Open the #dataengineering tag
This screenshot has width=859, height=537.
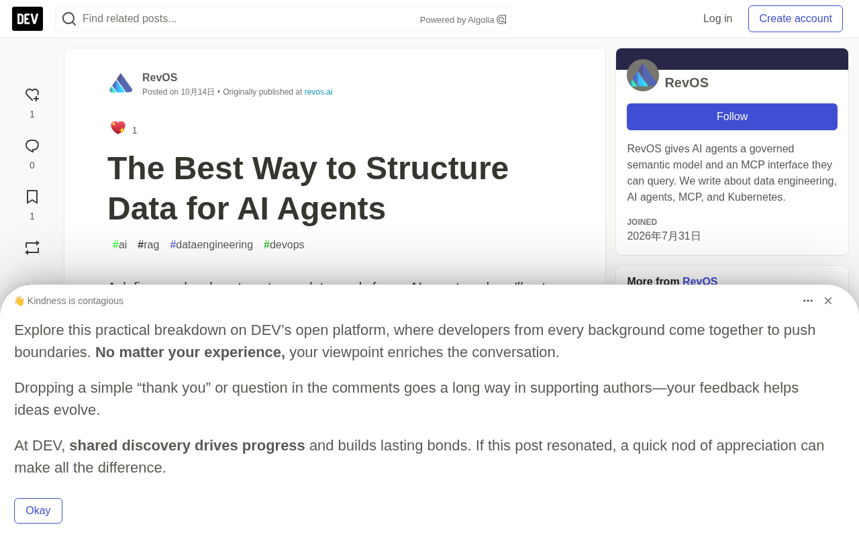pyautogui.click(x=211, y=245)
